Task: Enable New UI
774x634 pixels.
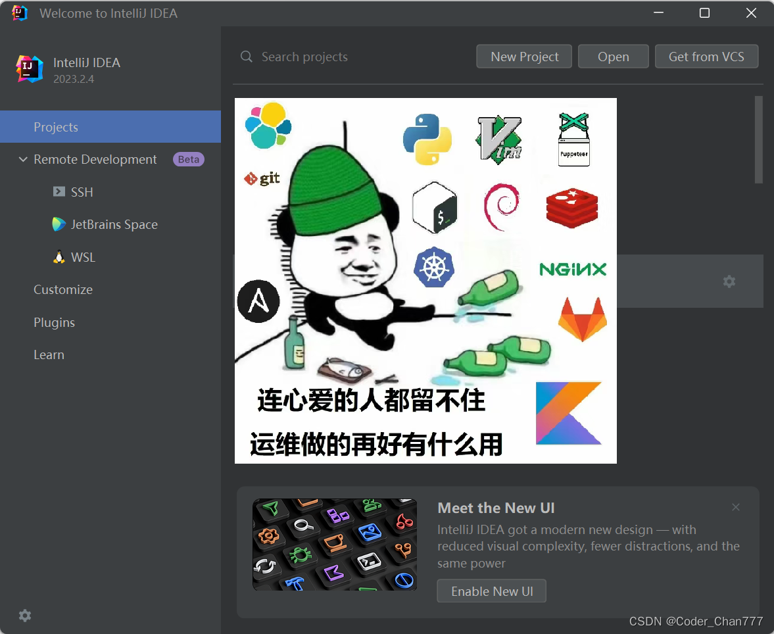Action: [x=492, y=591]
